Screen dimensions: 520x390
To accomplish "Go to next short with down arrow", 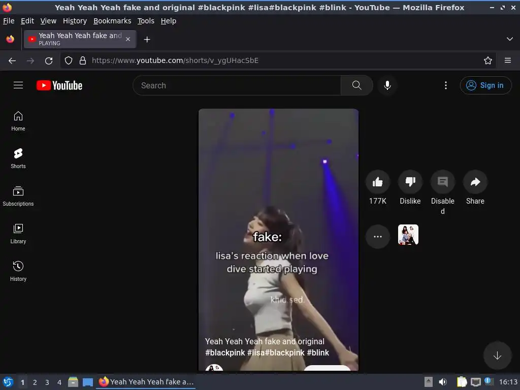I will (497, 355).
